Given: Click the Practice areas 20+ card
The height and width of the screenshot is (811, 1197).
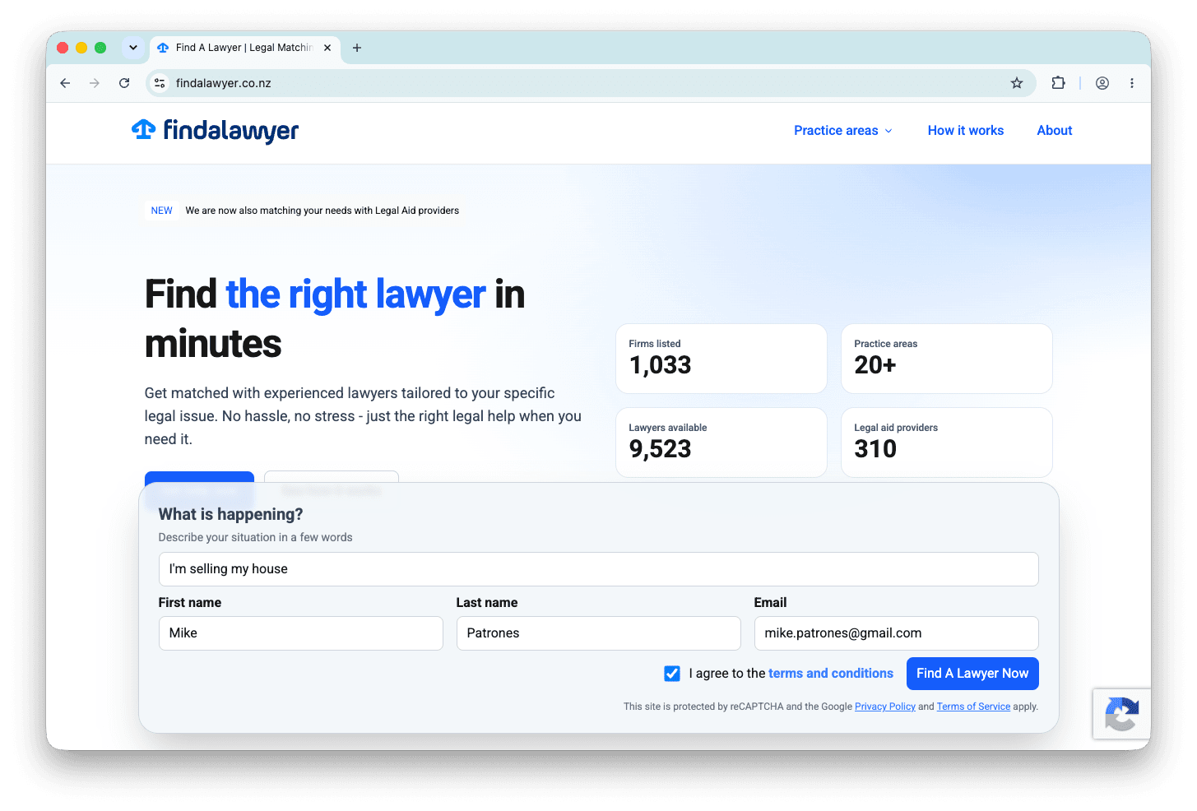Looking at the screenshot, I should click(x=947, y=359).
